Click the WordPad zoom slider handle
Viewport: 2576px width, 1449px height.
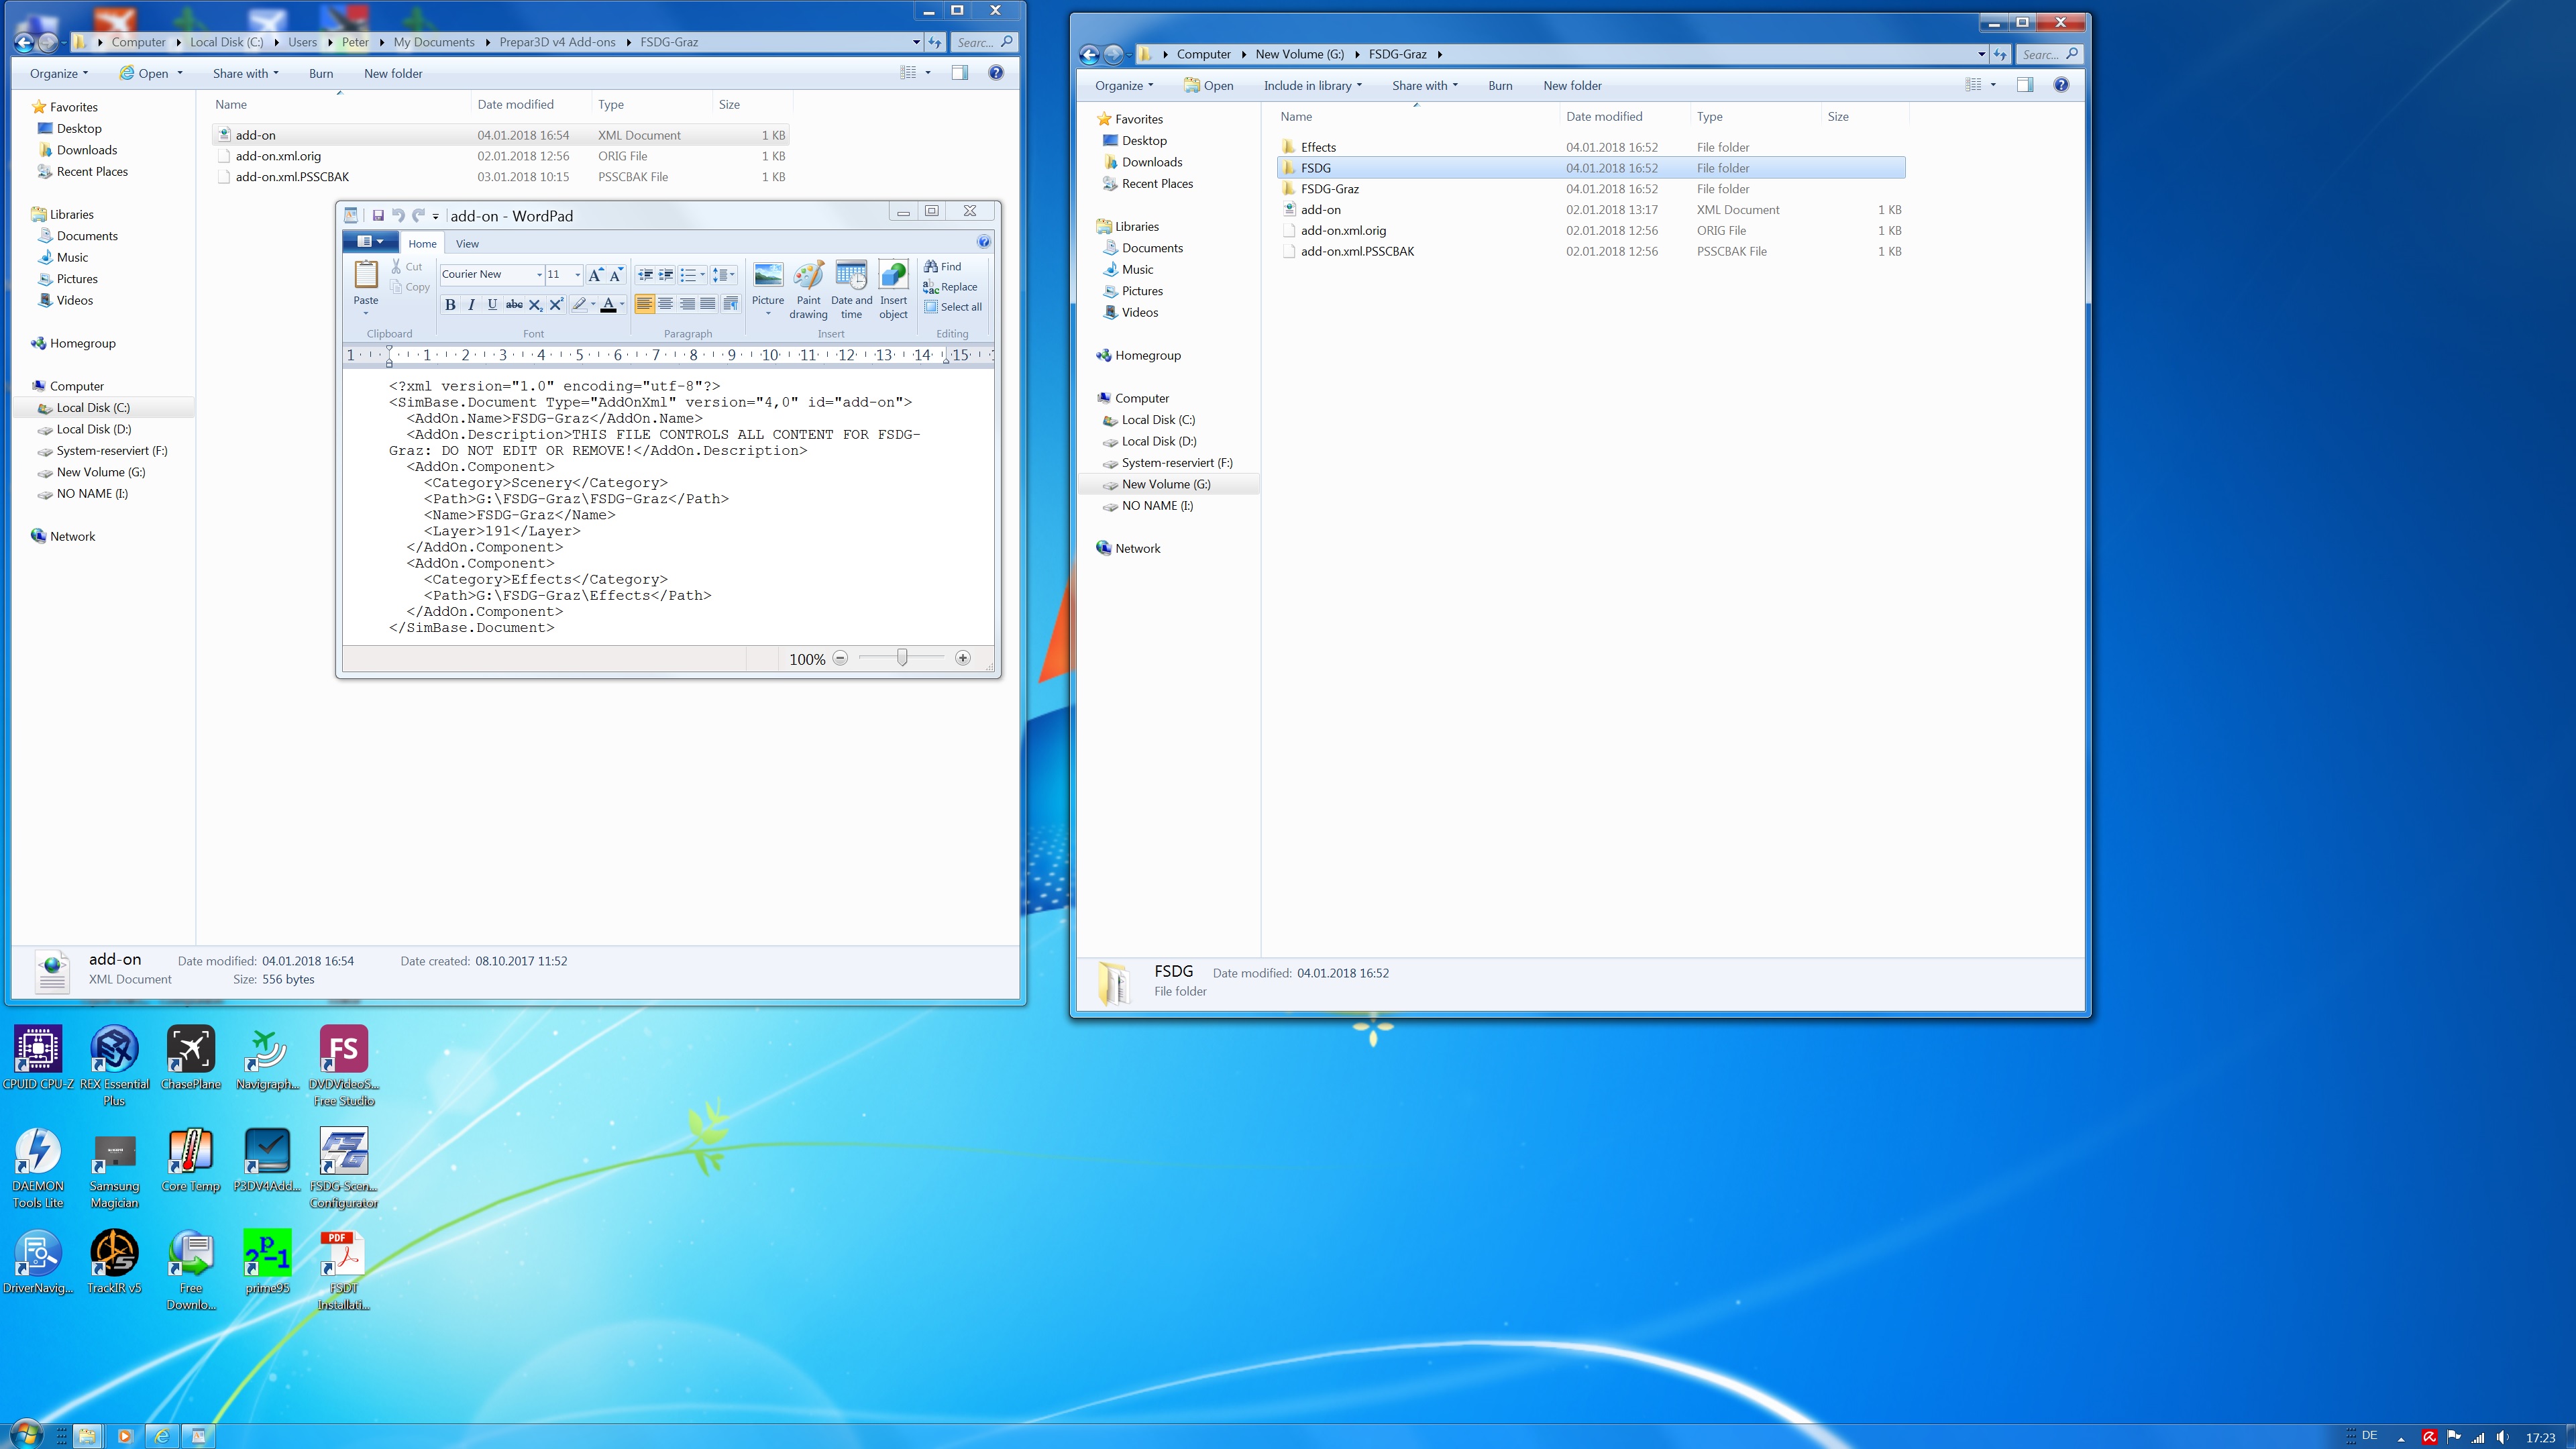(902, 658)
